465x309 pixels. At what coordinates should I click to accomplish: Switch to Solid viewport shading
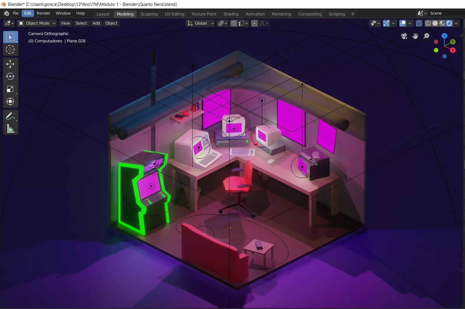(x=435, y=23)
